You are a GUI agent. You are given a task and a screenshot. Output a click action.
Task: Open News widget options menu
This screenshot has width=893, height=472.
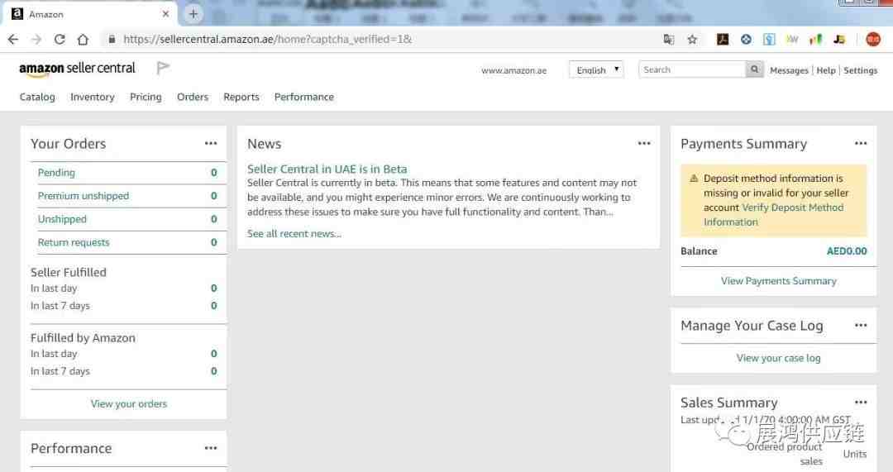click(644, 144)
